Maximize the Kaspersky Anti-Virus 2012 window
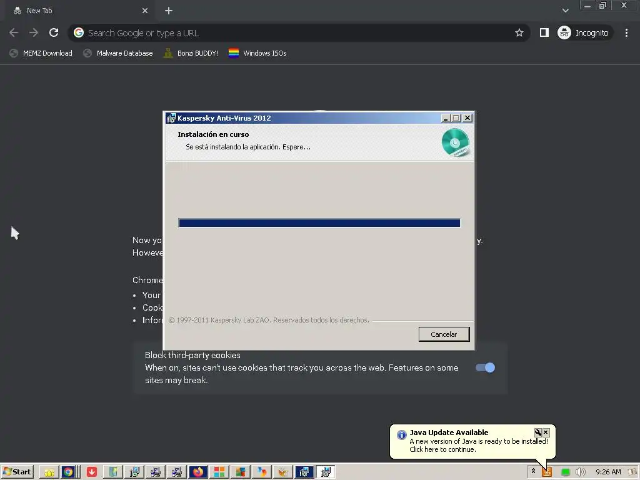This screenshot has height=480, width=640. [x=456, y=118]
